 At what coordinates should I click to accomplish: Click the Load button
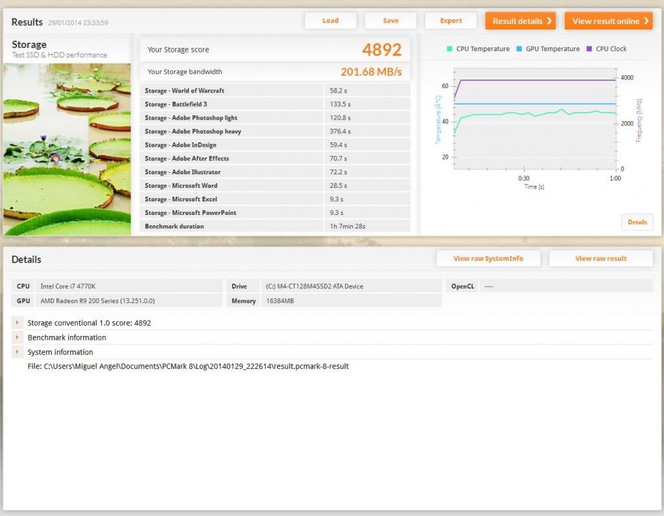[x=330, y=21]
